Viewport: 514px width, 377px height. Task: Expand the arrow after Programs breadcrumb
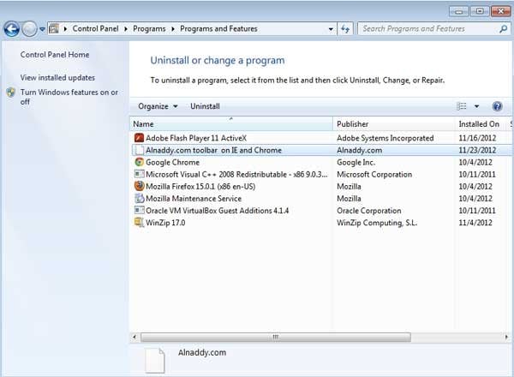click(x=173, y=29)
